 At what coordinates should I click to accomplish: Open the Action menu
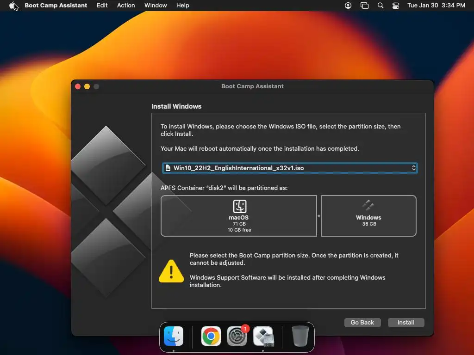(126, 5)
